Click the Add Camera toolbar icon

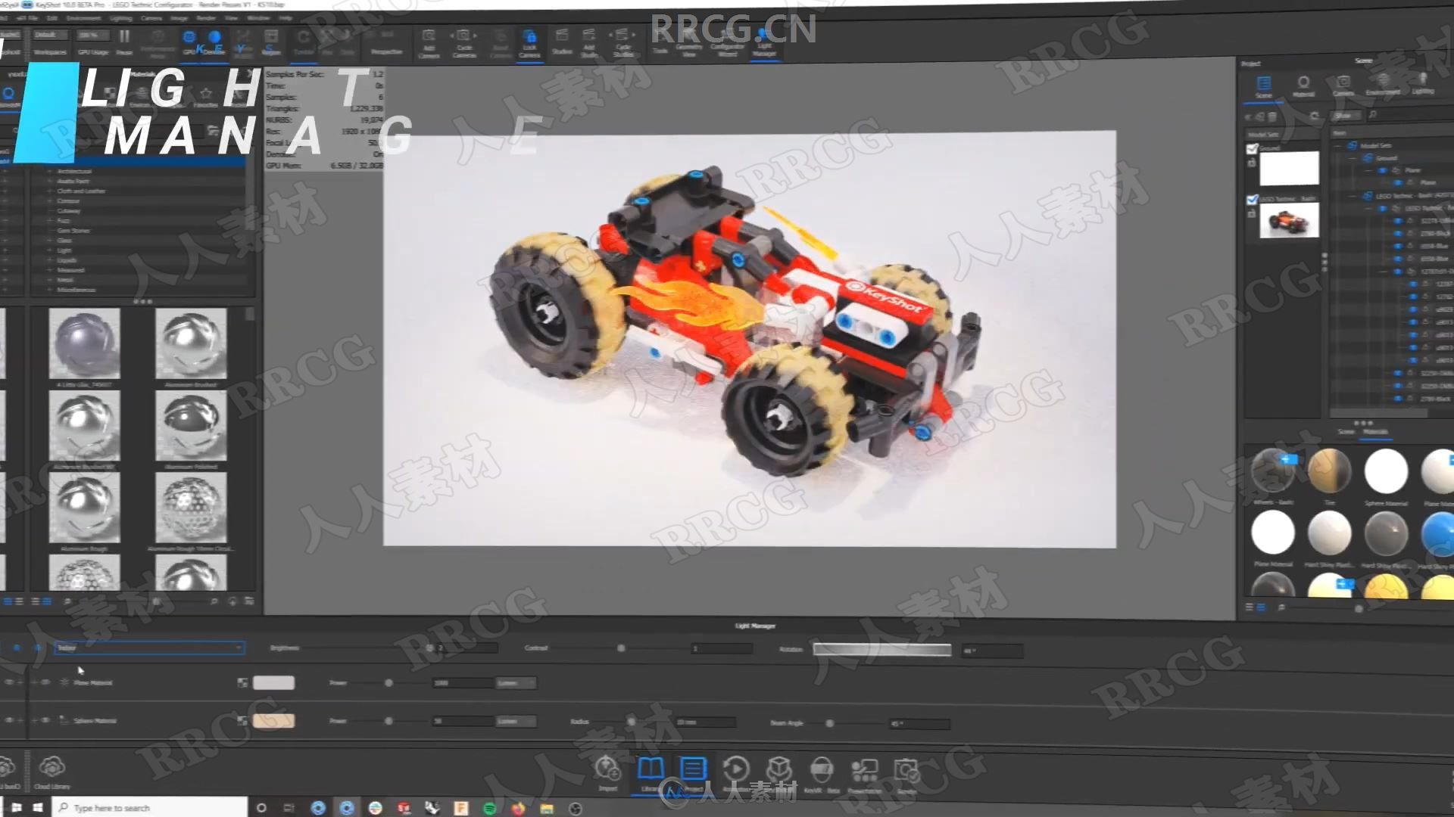pos(429,43)
